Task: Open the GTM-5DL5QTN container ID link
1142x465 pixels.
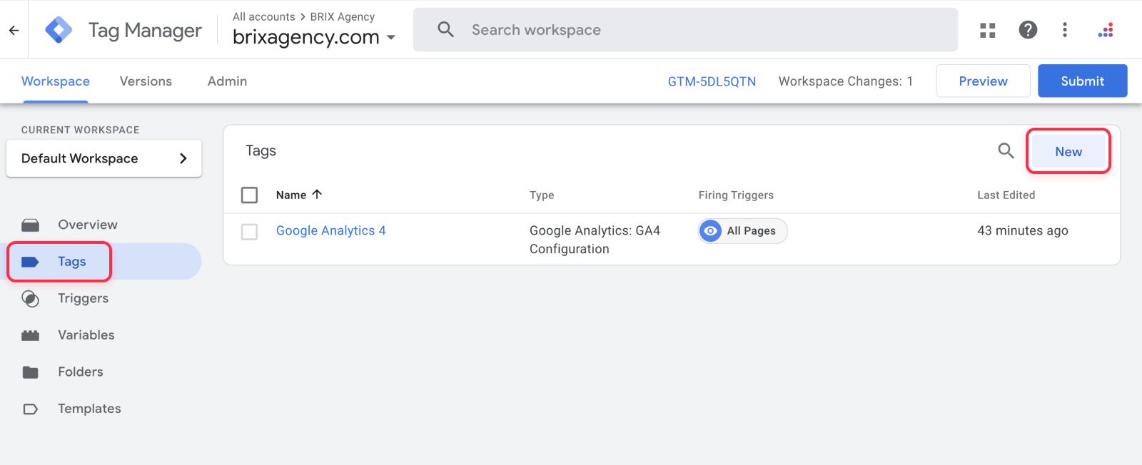Action: [x=712, y=81]
